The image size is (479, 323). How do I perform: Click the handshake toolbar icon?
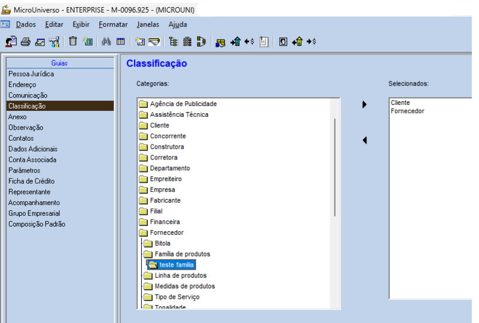pyautogui.click(x=154, y=41)
